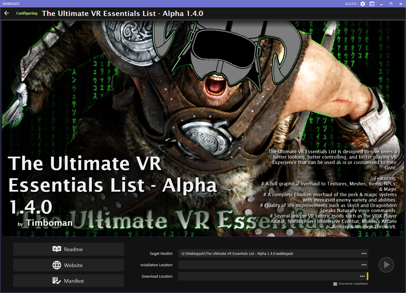Click the author name Timboman
Image resolution: width=406 pixels, height=293 pixels.
click(x=49, y=223)
